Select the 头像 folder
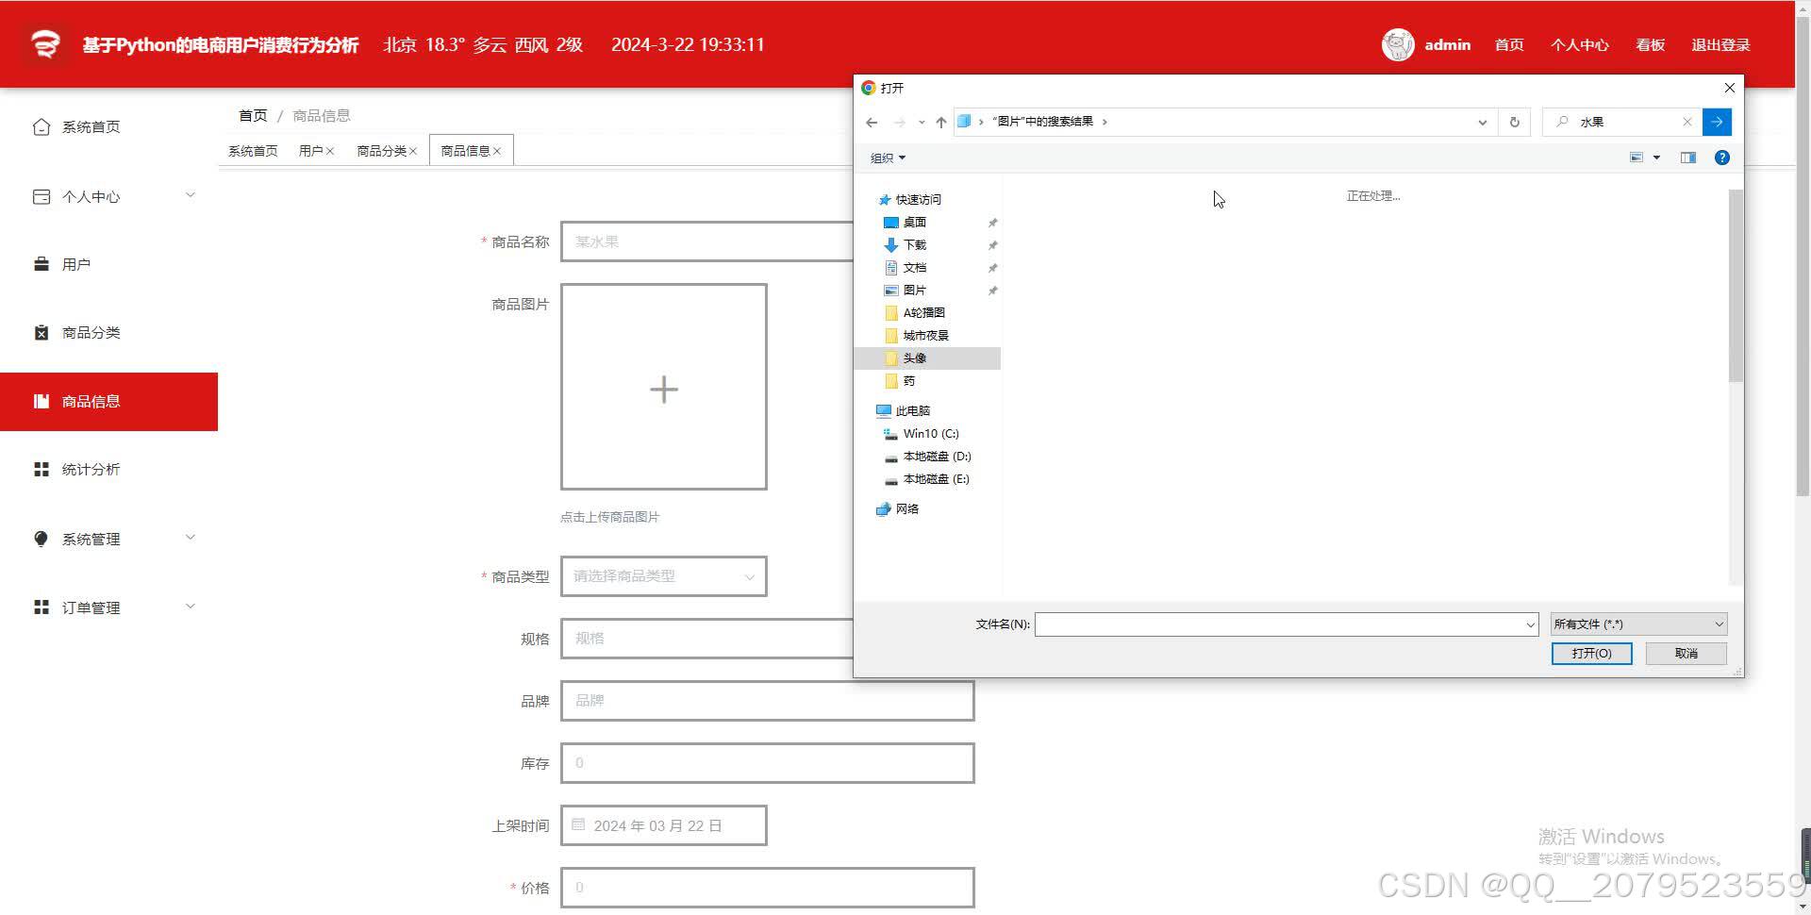Viewport: 1811px width, 915px height. pos(927,358)
